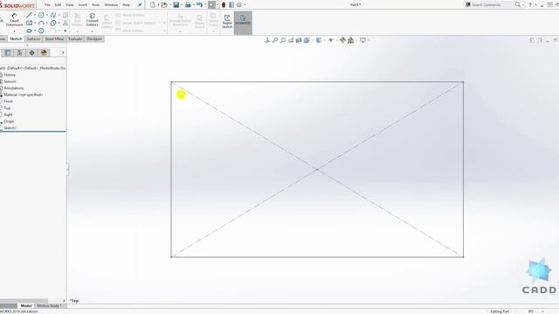Expand the panel tabs chevron arrow
The width and height of the screenshot is (559, 314).
(x=63, y=52)
